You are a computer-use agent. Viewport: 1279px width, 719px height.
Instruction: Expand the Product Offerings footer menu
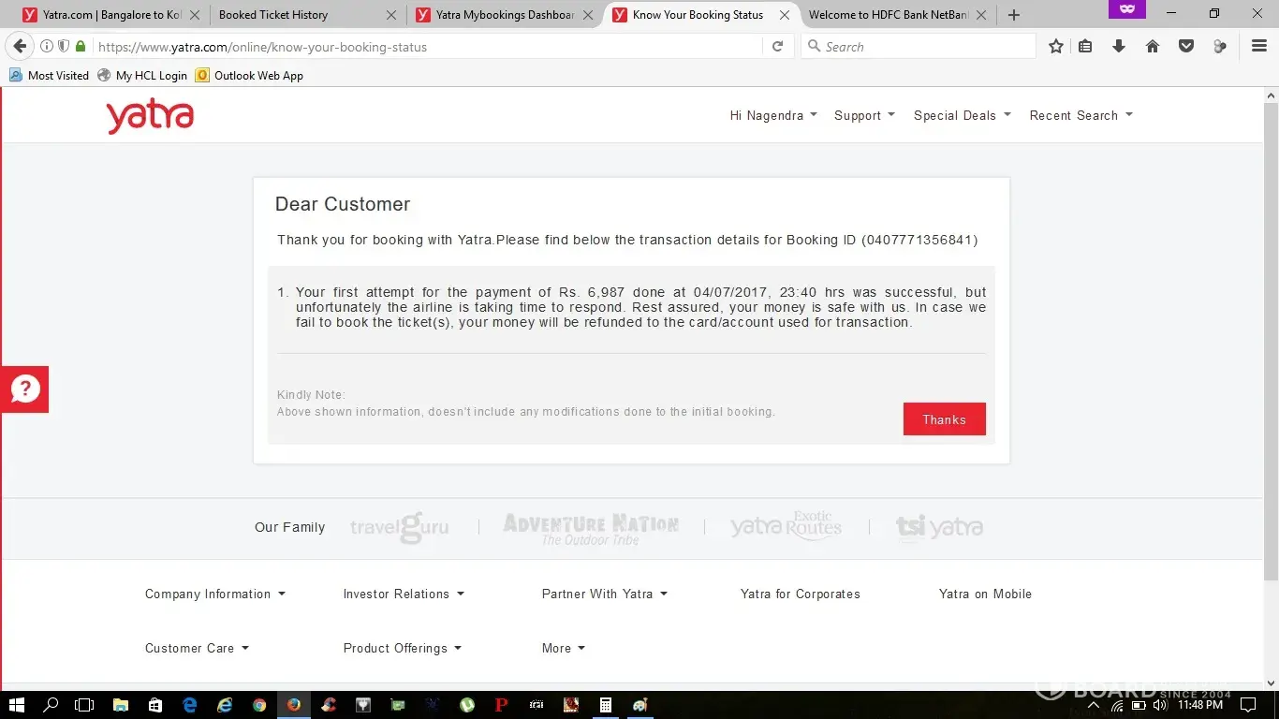(x=402, y=648)
